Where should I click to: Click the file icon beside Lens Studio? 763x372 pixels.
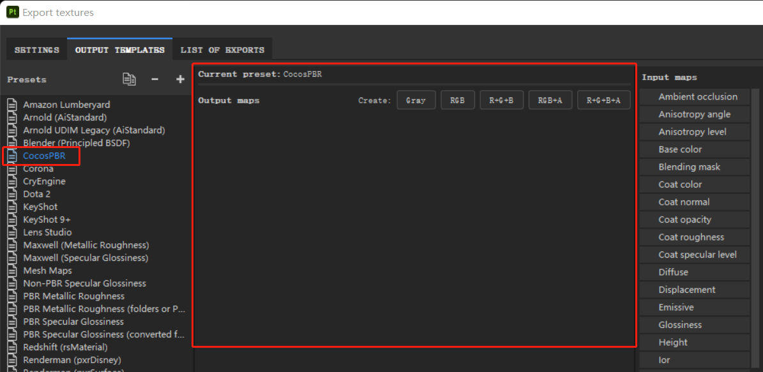coord(12,232)
